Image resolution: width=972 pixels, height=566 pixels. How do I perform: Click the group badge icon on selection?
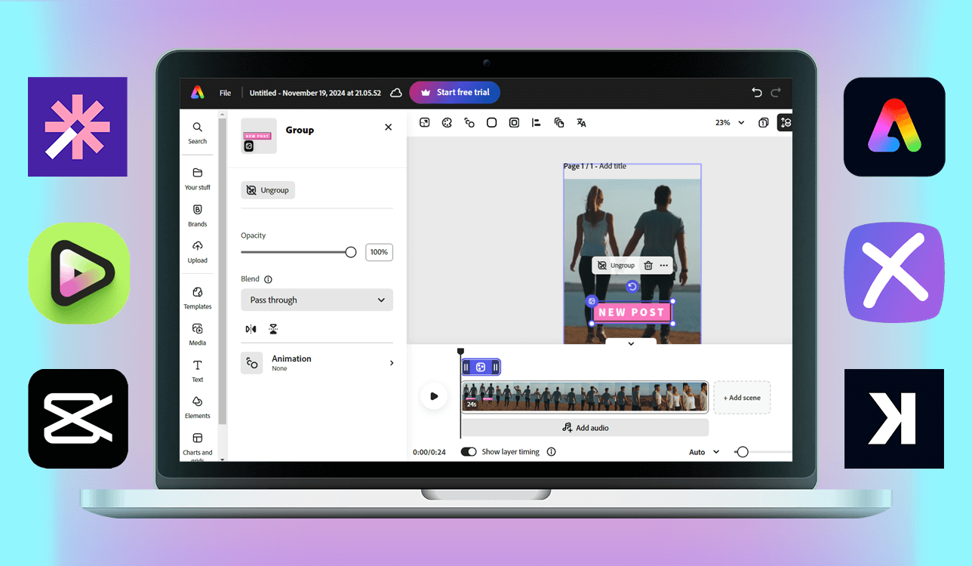click(592, 301)
